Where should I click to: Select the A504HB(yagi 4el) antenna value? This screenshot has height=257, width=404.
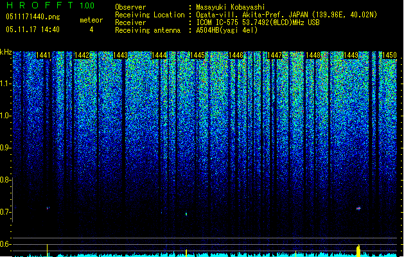click(227, 30)
